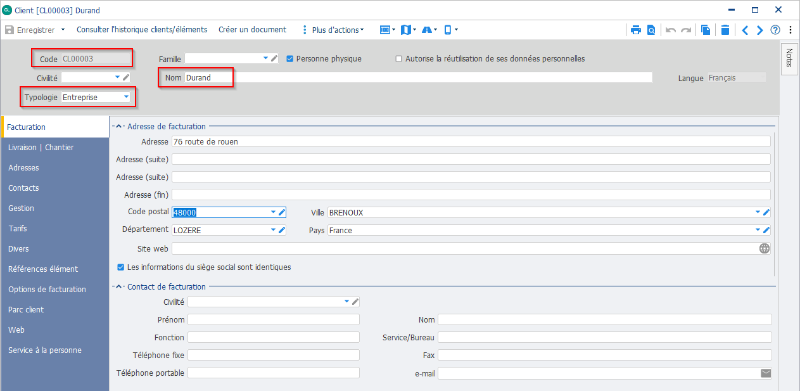Click the duplicate record icon
Image resolution: width=800 pixels, height=391 pixels.
click(x=706, y=30)
